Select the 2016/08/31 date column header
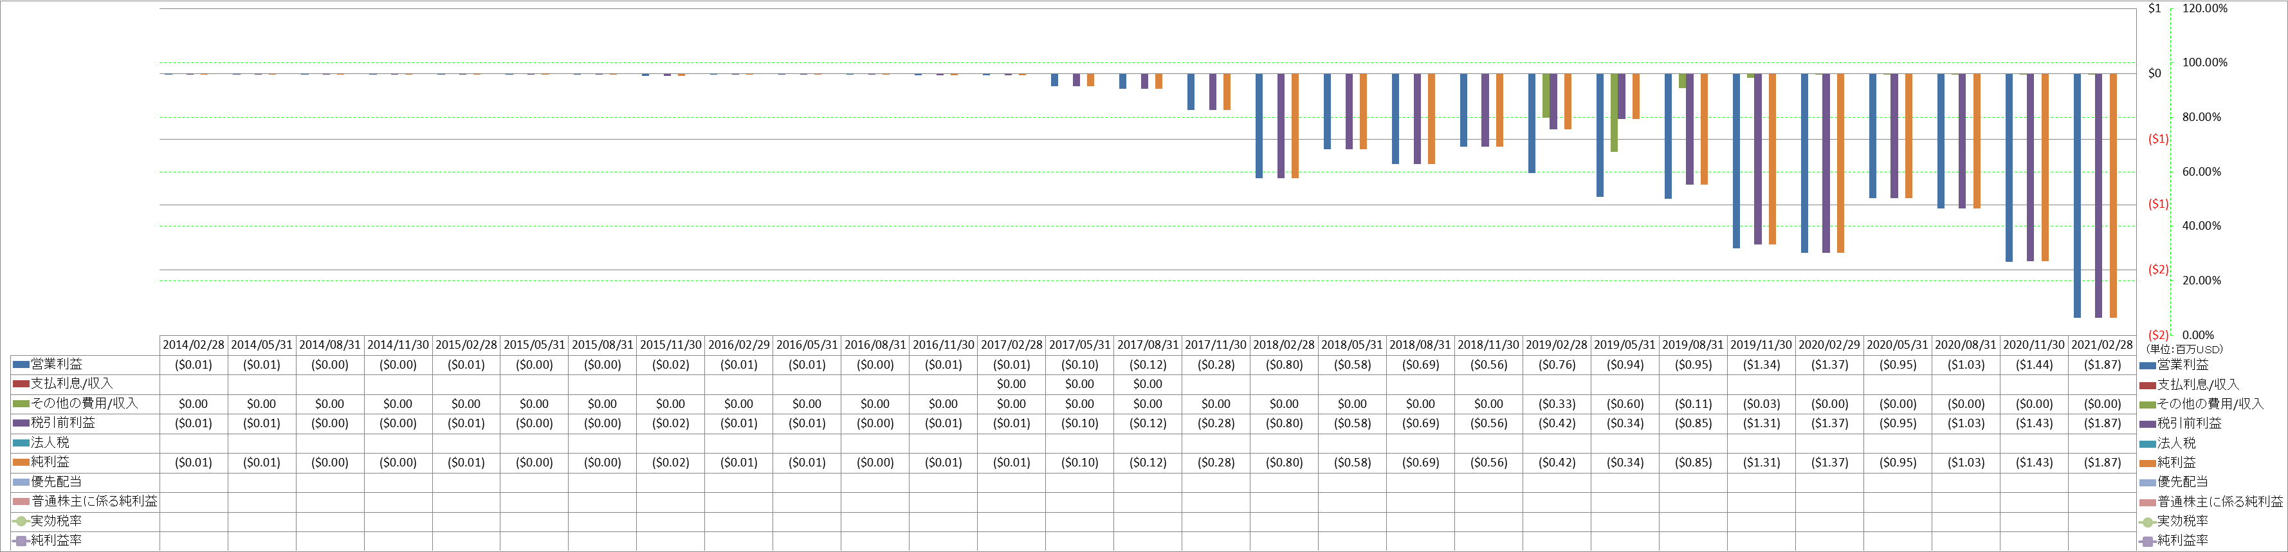2288x552 pixels. tap(875, 345)
